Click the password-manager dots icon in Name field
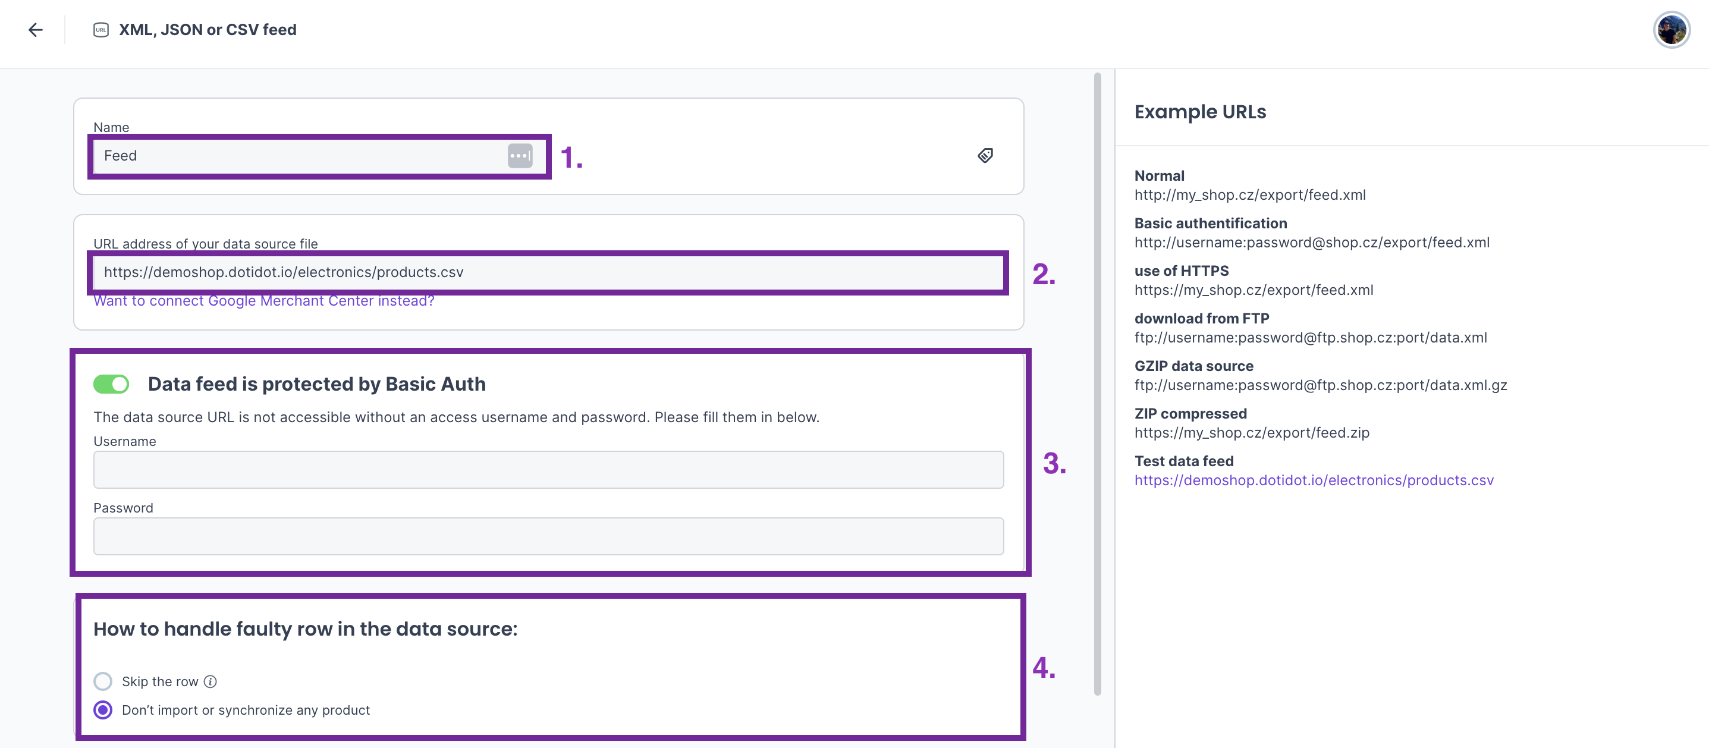 520,156
